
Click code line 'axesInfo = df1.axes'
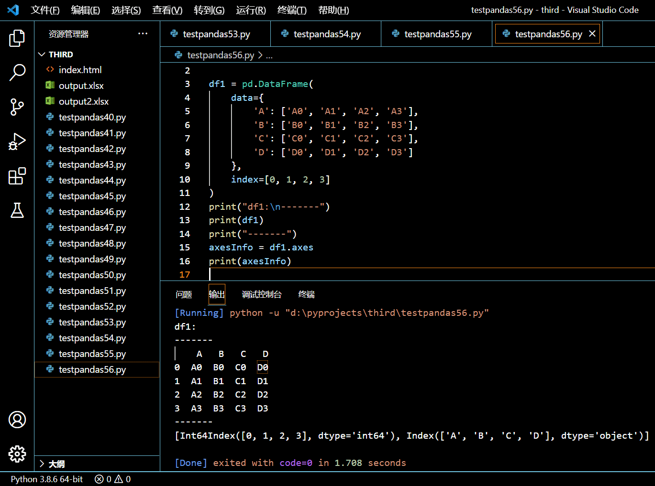pyautogui.click(x=261, y=248)
